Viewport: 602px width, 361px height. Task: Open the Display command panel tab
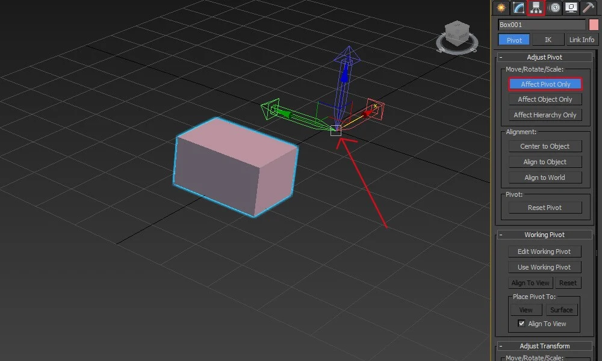point(571,8)
